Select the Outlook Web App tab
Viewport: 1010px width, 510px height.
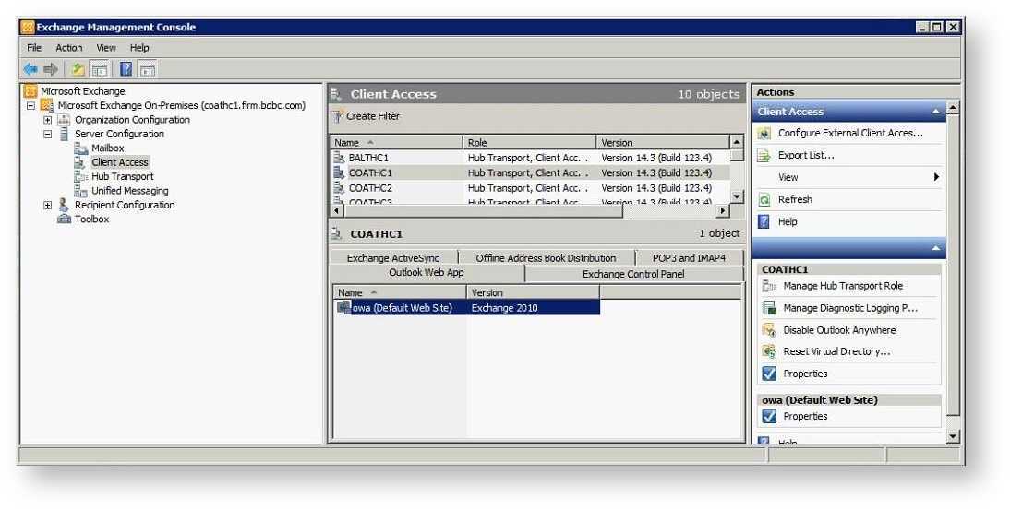427,273
